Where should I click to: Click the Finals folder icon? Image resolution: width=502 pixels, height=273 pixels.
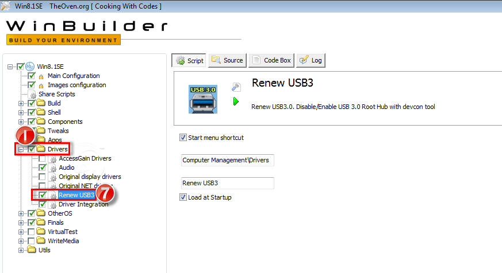pyautogui.click(x=41, y=222)
